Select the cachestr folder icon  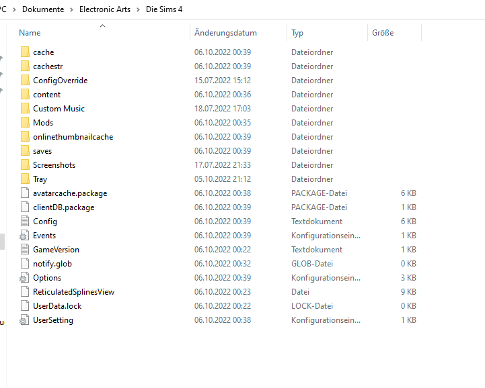coord(25,66)
